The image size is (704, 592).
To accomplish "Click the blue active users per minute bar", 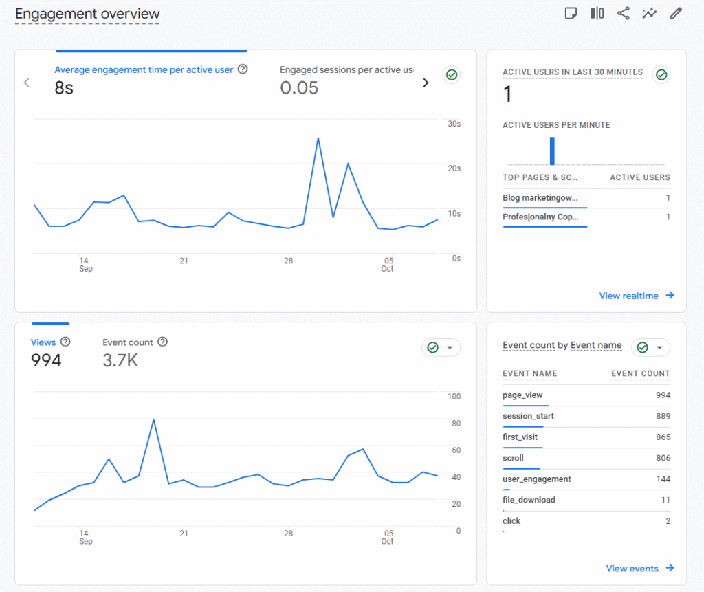I will point(552,151).
